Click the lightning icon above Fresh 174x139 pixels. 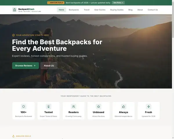[x=148, y=106]
